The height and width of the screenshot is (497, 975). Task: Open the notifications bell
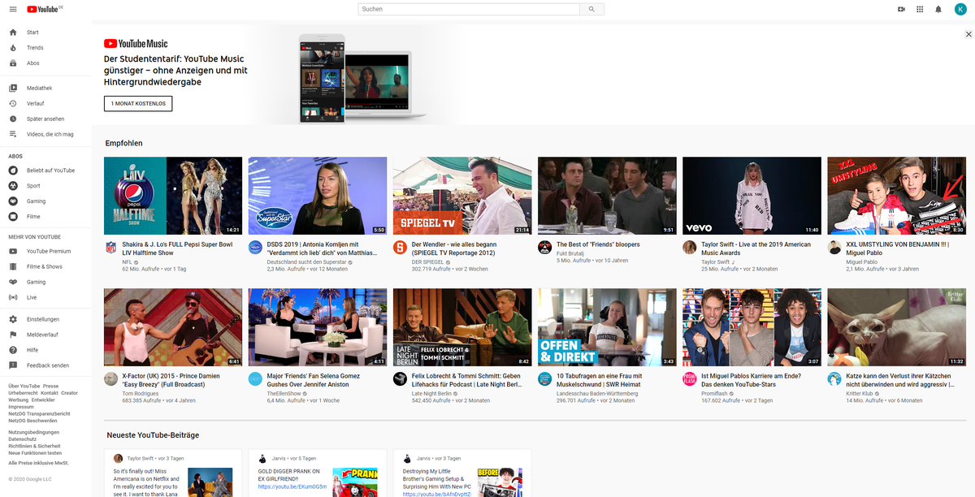tap(938, 9)
